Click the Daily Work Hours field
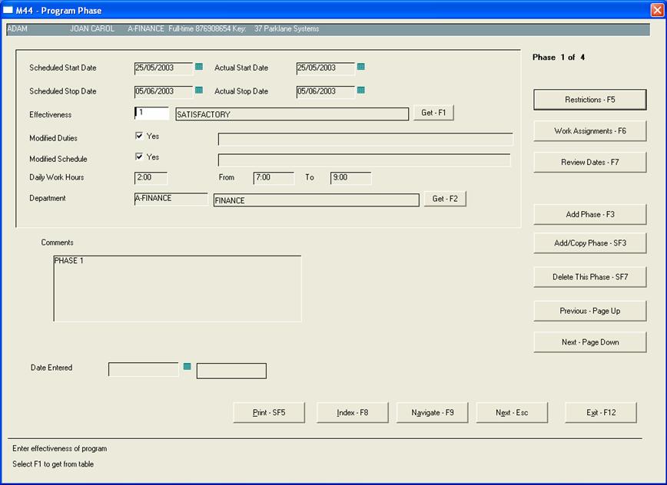The width and height of the screenshot is (667, 485). (151, 178)
